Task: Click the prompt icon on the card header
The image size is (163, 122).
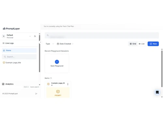Action: (x=48, y=84)
